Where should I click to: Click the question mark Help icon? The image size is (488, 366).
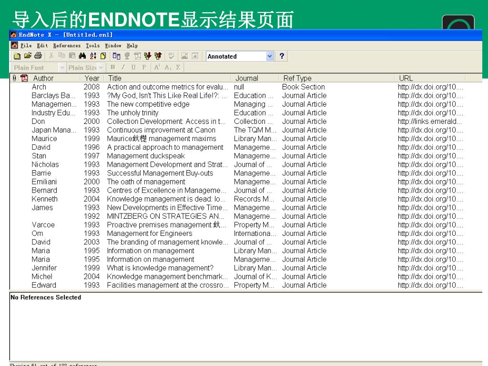(x=282, y=56)
